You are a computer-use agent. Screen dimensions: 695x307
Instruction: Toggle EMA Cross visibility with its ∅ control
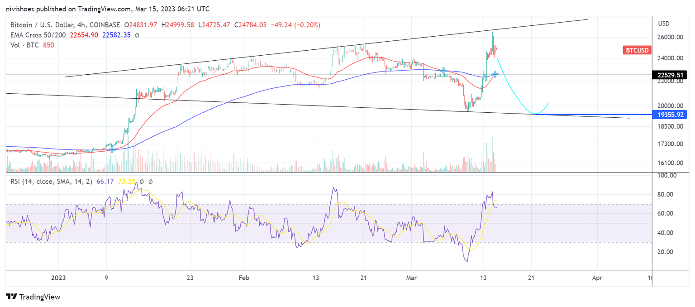pyautogui.click(x=137, y=34)
